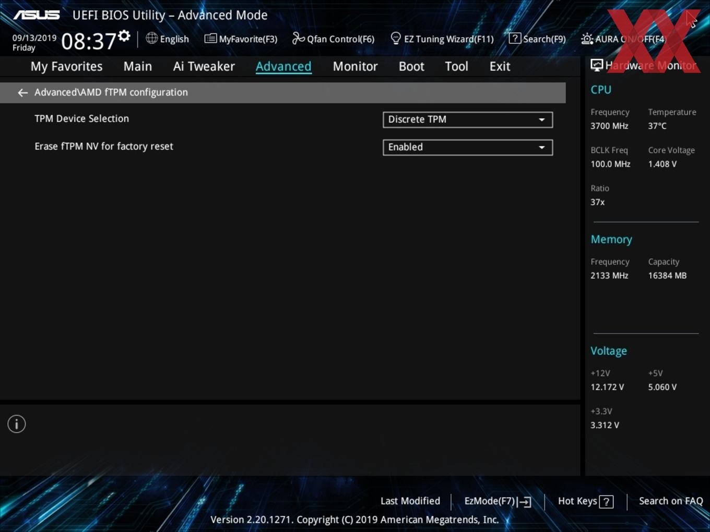The height and width of the screenshot is (532, 710).
Task: Click the settings gear beside the clock
Action: pyautogui.click(x=124, y=35)
